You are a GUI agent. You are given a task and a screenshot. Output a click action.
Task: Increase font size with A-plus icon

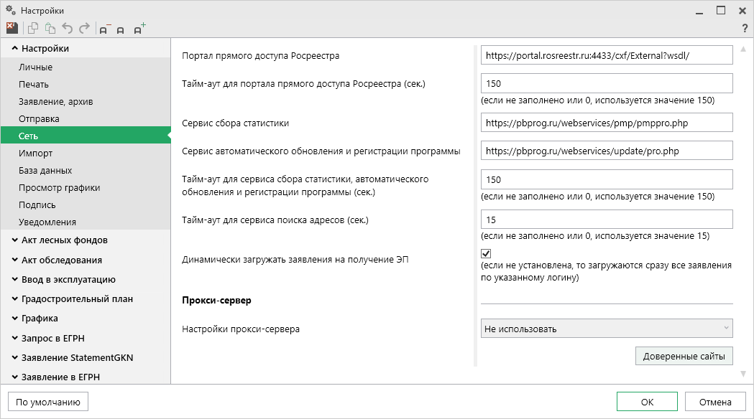click(x=139, y=29)
